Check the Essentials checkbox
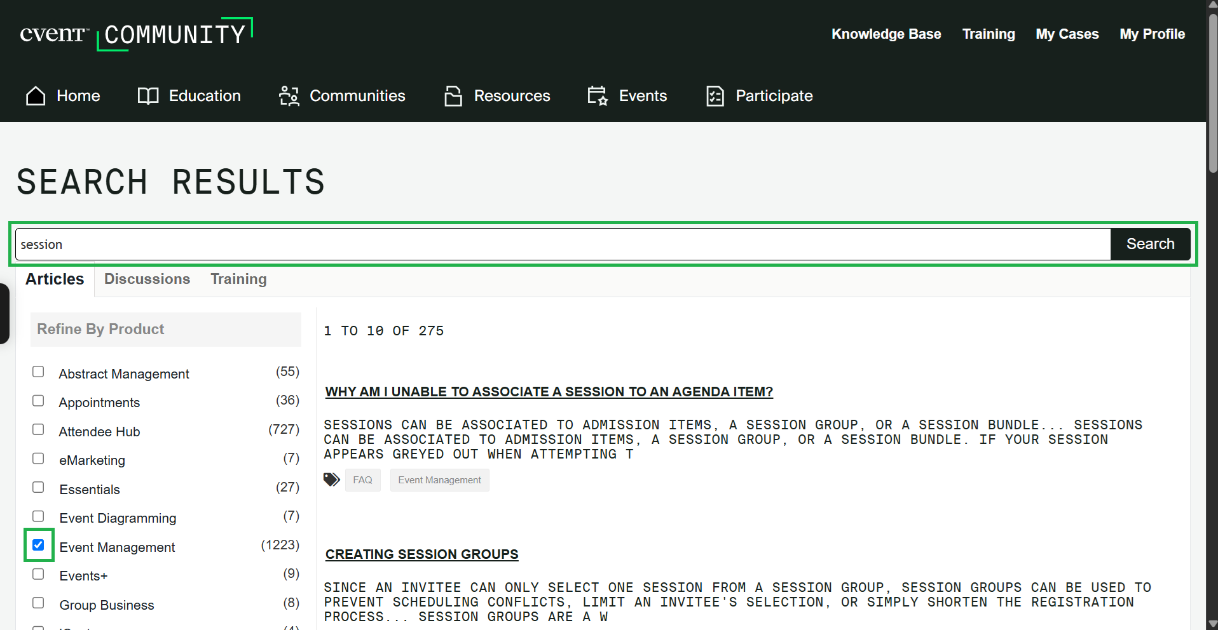Screen dimensions: 1218x630 38,487
